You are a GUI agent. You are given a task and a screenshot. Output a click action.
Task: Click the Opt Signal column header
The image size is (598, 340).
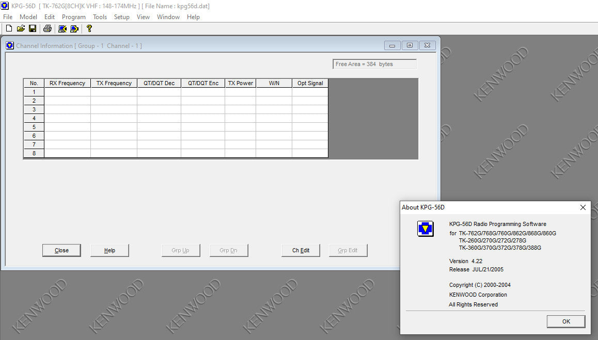310,83
